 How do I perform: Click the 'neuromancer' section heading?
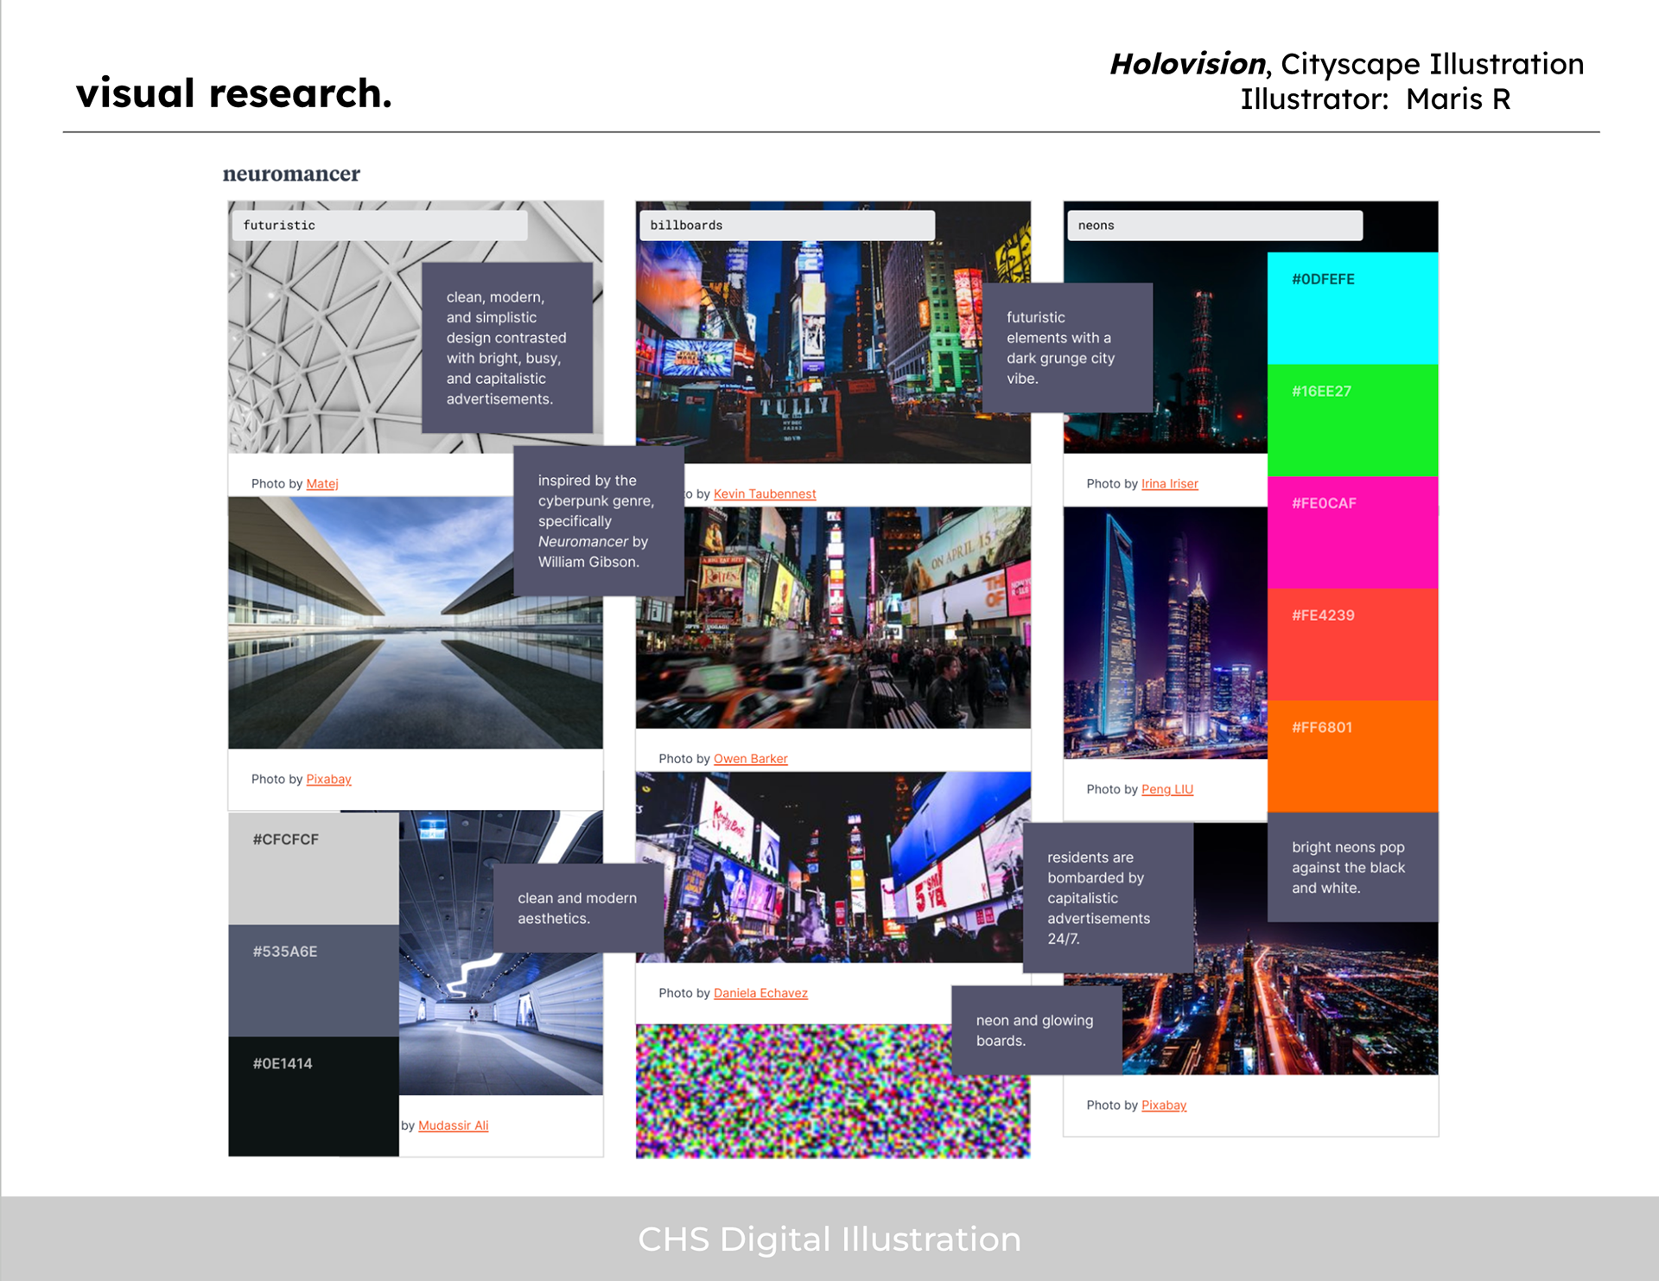[x=291, y=174]
